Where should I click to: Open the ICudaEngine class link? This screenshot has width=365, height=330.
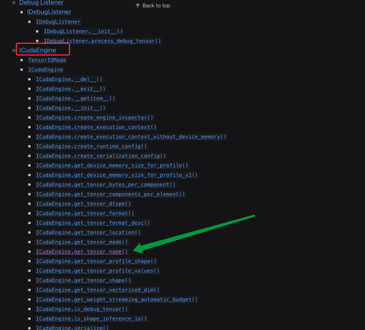[45, 69]
